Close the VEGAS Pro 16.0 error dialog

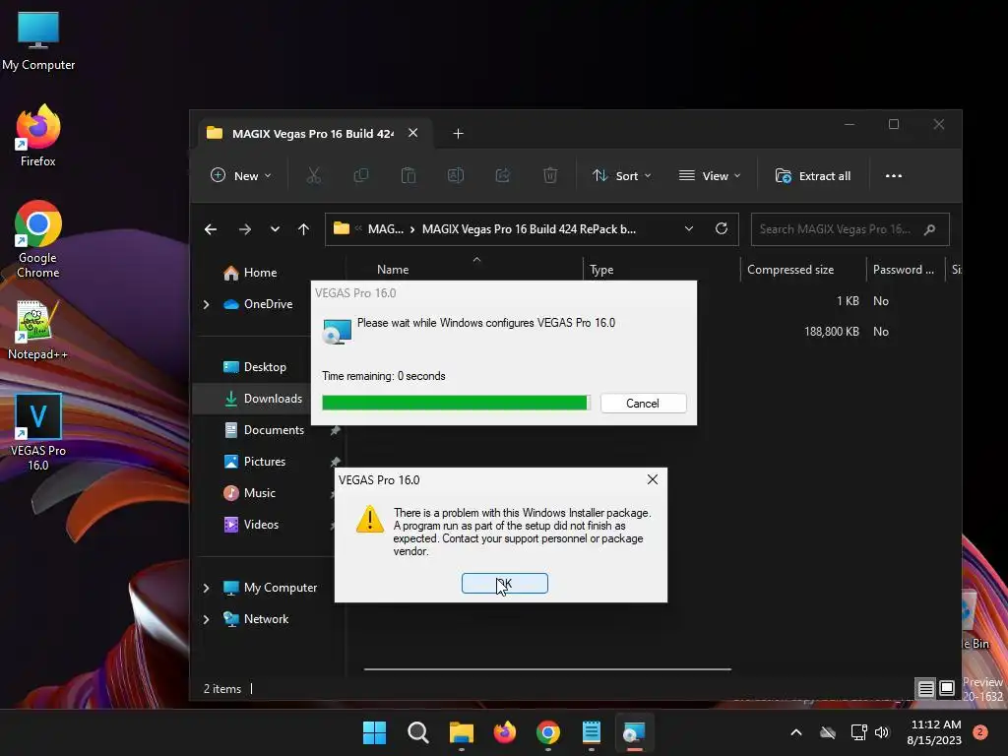point(653,479)
